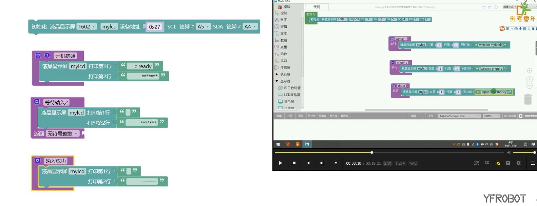Image resolution: width=537 pixels, height=206 pixels.
Task: Select the 传感器 category in sidebar
Action: point(285,67)
